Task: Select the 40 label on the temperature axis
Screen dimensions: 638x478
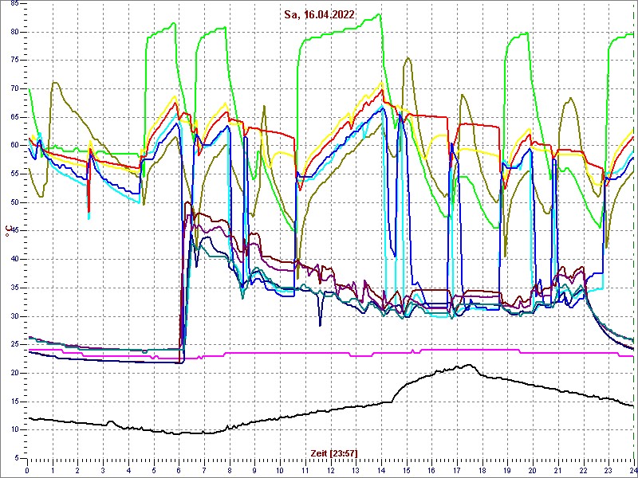Action: (14, 260)
